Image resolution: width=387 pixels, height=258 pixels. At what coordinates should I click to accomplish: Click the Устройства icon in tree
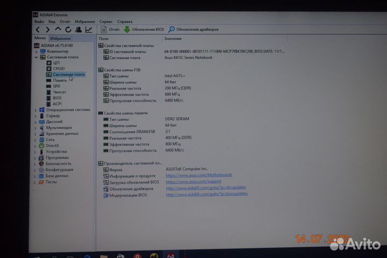[41, 152]
